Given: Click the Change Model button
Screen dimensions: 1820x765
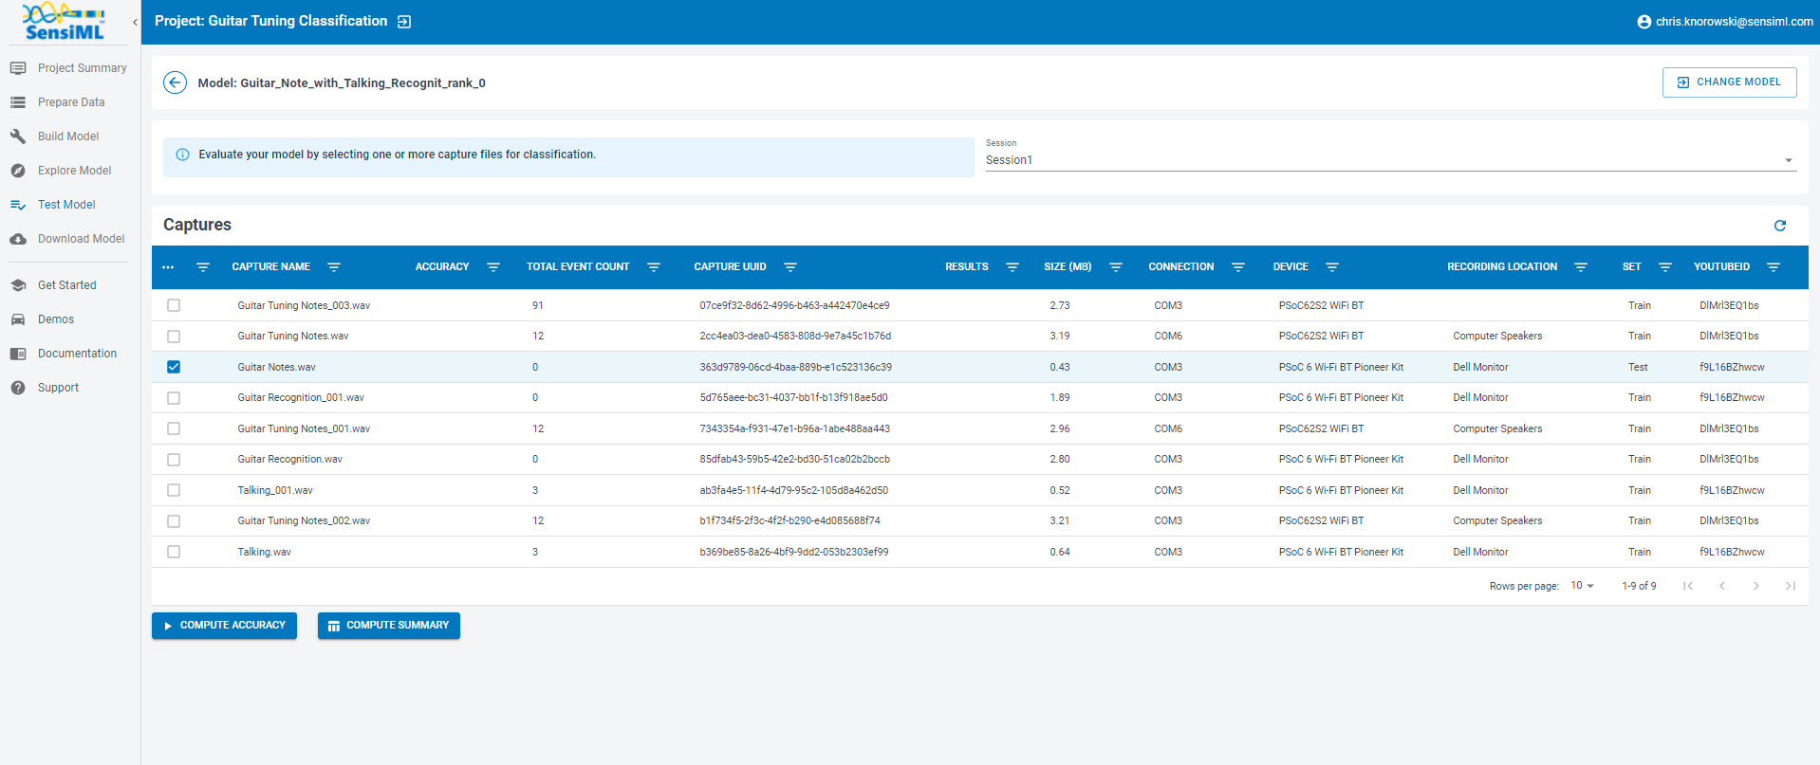Looking at the screenshot, I should [x=1730, y=82].
